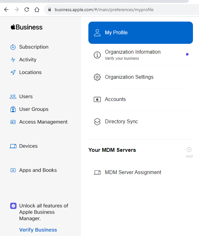Select the Locations arrow icon
The height and width of the screenshot is (236, 199).
point(13,72)
